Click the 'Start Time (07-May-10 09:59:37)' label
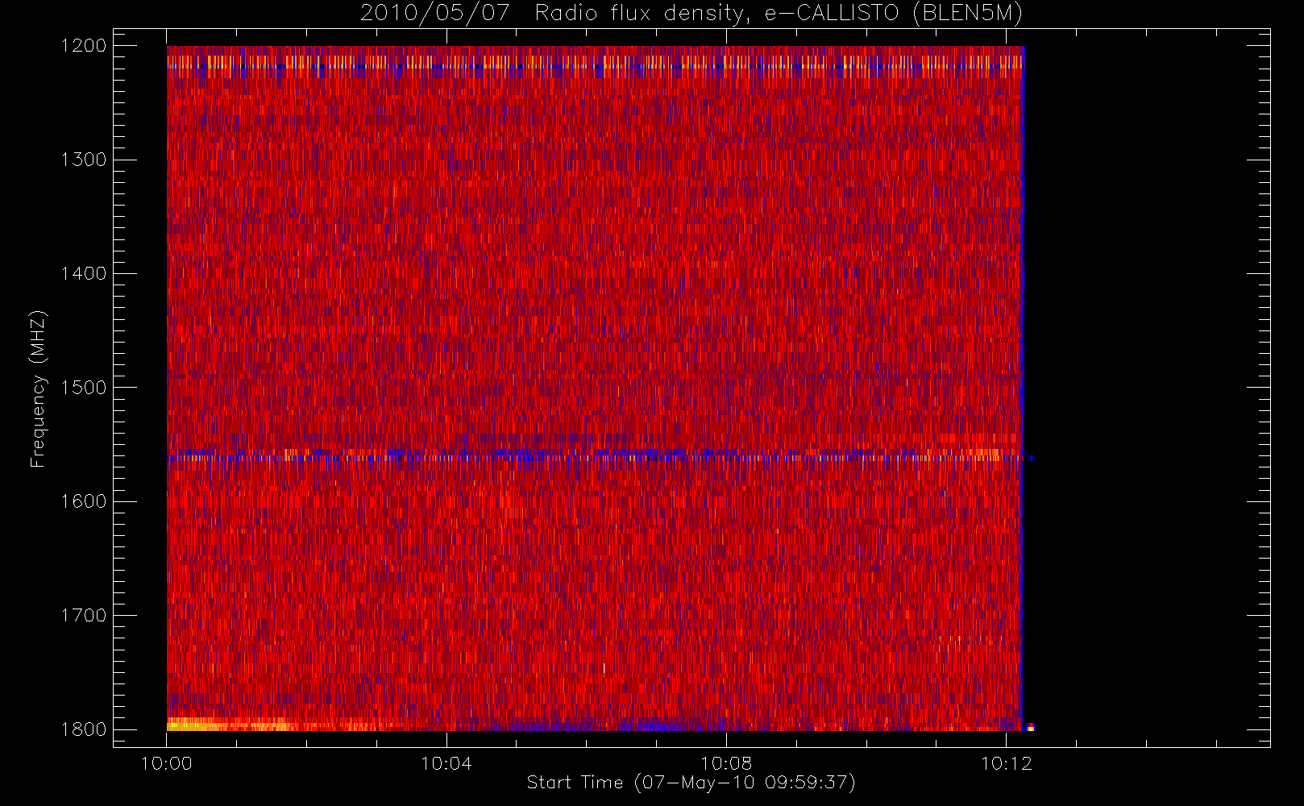The image size is (1304, 806). [691, 783]
